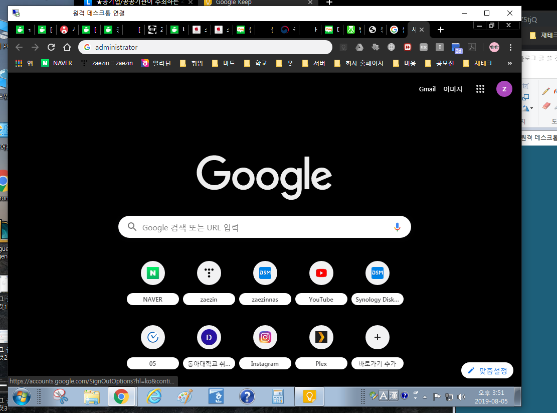557x413 pixels.
Task: Expand the 공모전 bookmark folder
Action: click(x=439, y=63)
